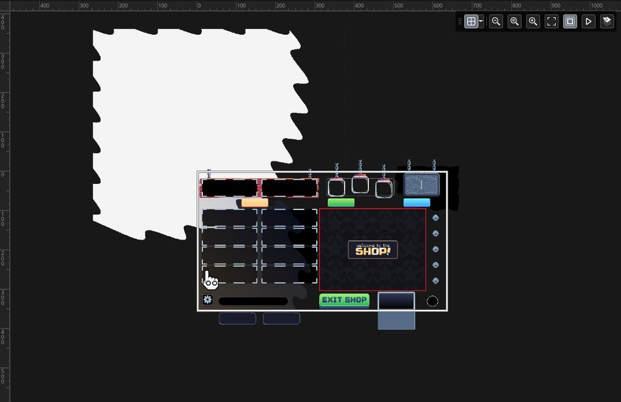Click the zoom out magnifier icon
The width and height of the screenshot is (621, 402).
[x=496, y=21]
